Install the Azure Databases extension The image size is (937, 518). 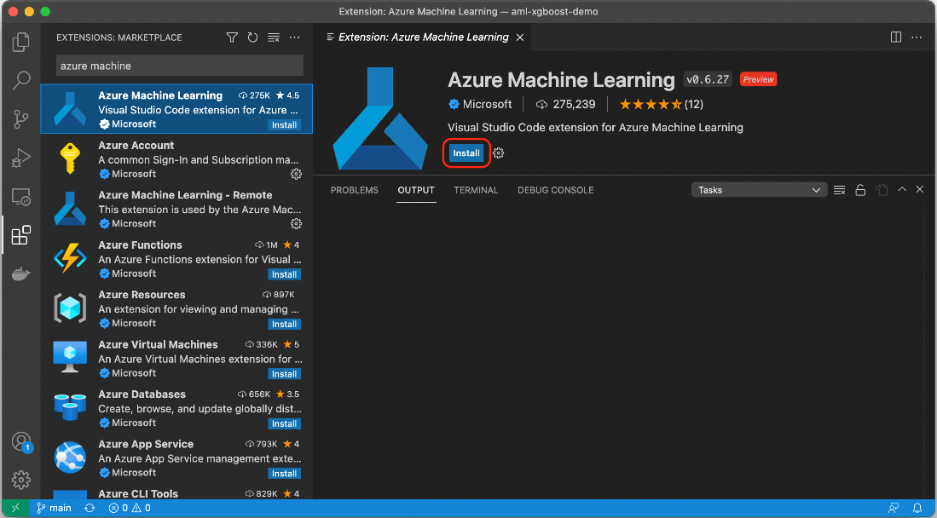click(x=285, y=423)
